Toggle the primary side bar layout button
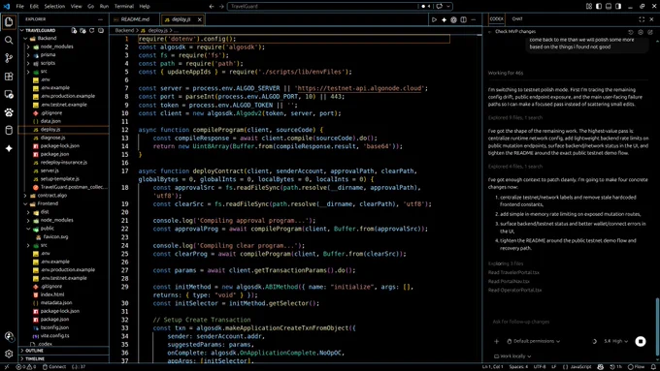660x371 pixels. (x=599, y=7)
